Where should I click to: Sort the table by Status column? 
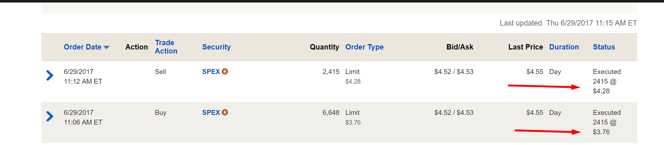(x=604, y=47)
